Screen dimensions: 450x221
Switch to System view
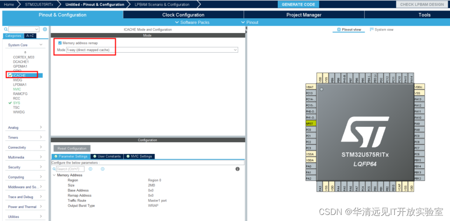(382, 29)
